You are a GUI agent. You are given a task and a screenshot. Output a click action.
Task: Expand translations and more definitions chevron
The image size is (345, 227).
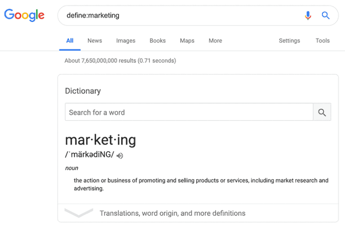click(x=79, y=213)
